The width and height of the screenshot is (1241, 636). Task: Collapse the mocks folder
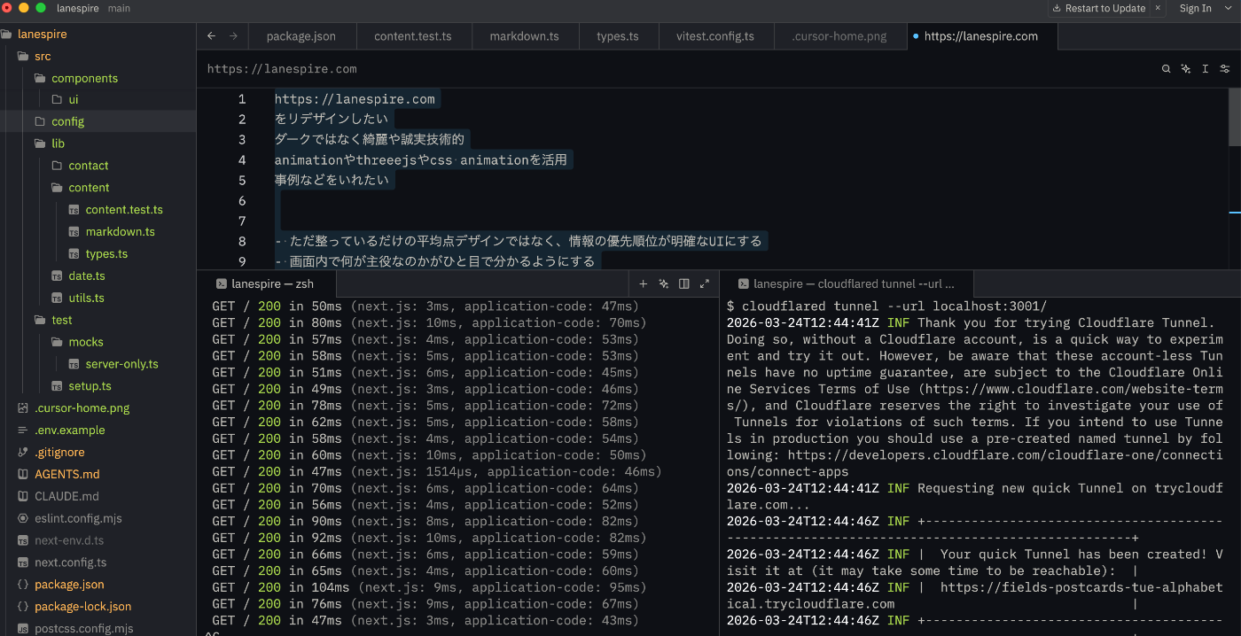tap(57, 342)
